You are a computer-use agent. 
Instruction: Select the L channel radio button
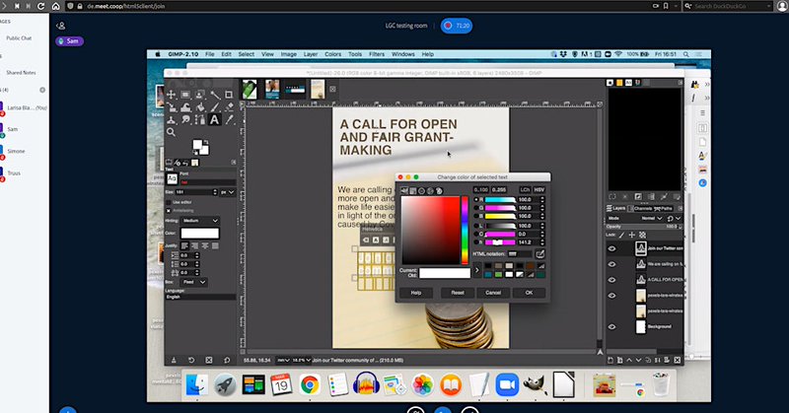tap(476, 226)
